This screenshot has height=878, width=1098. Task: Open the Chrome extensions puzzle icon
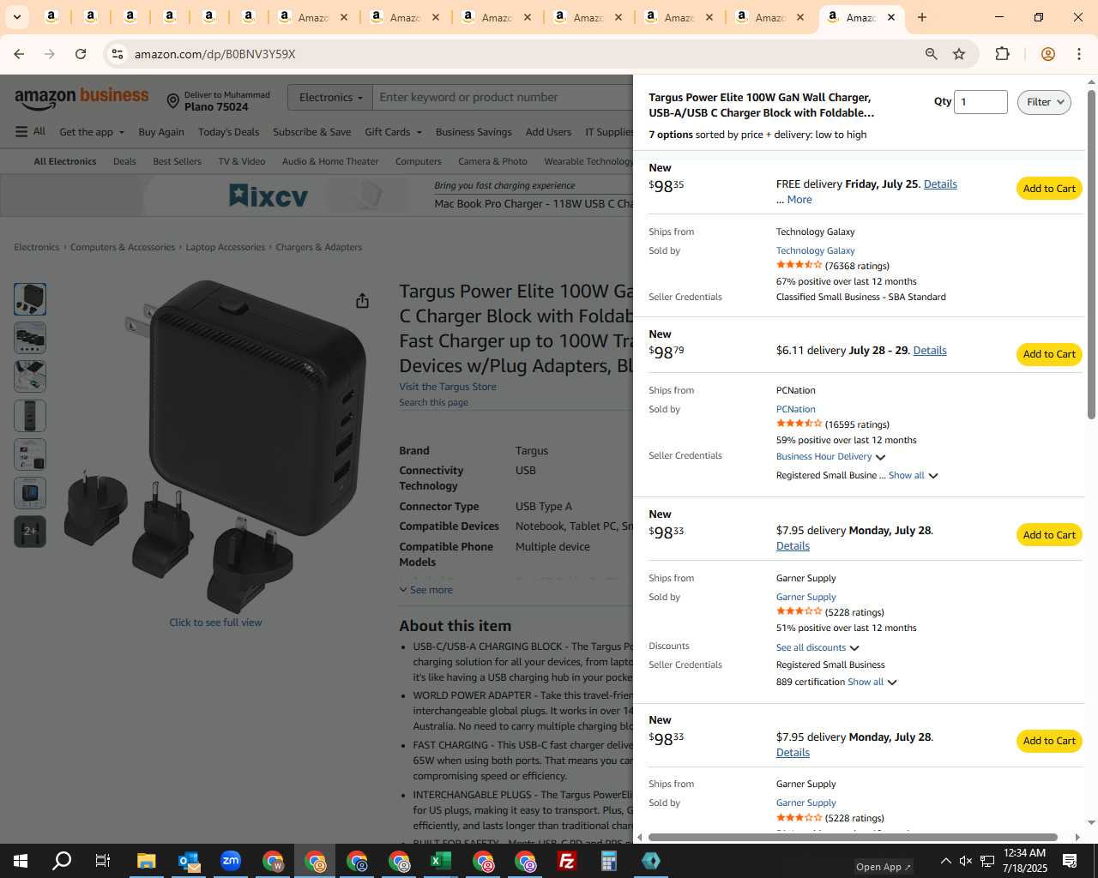[x=1002, y=54]
